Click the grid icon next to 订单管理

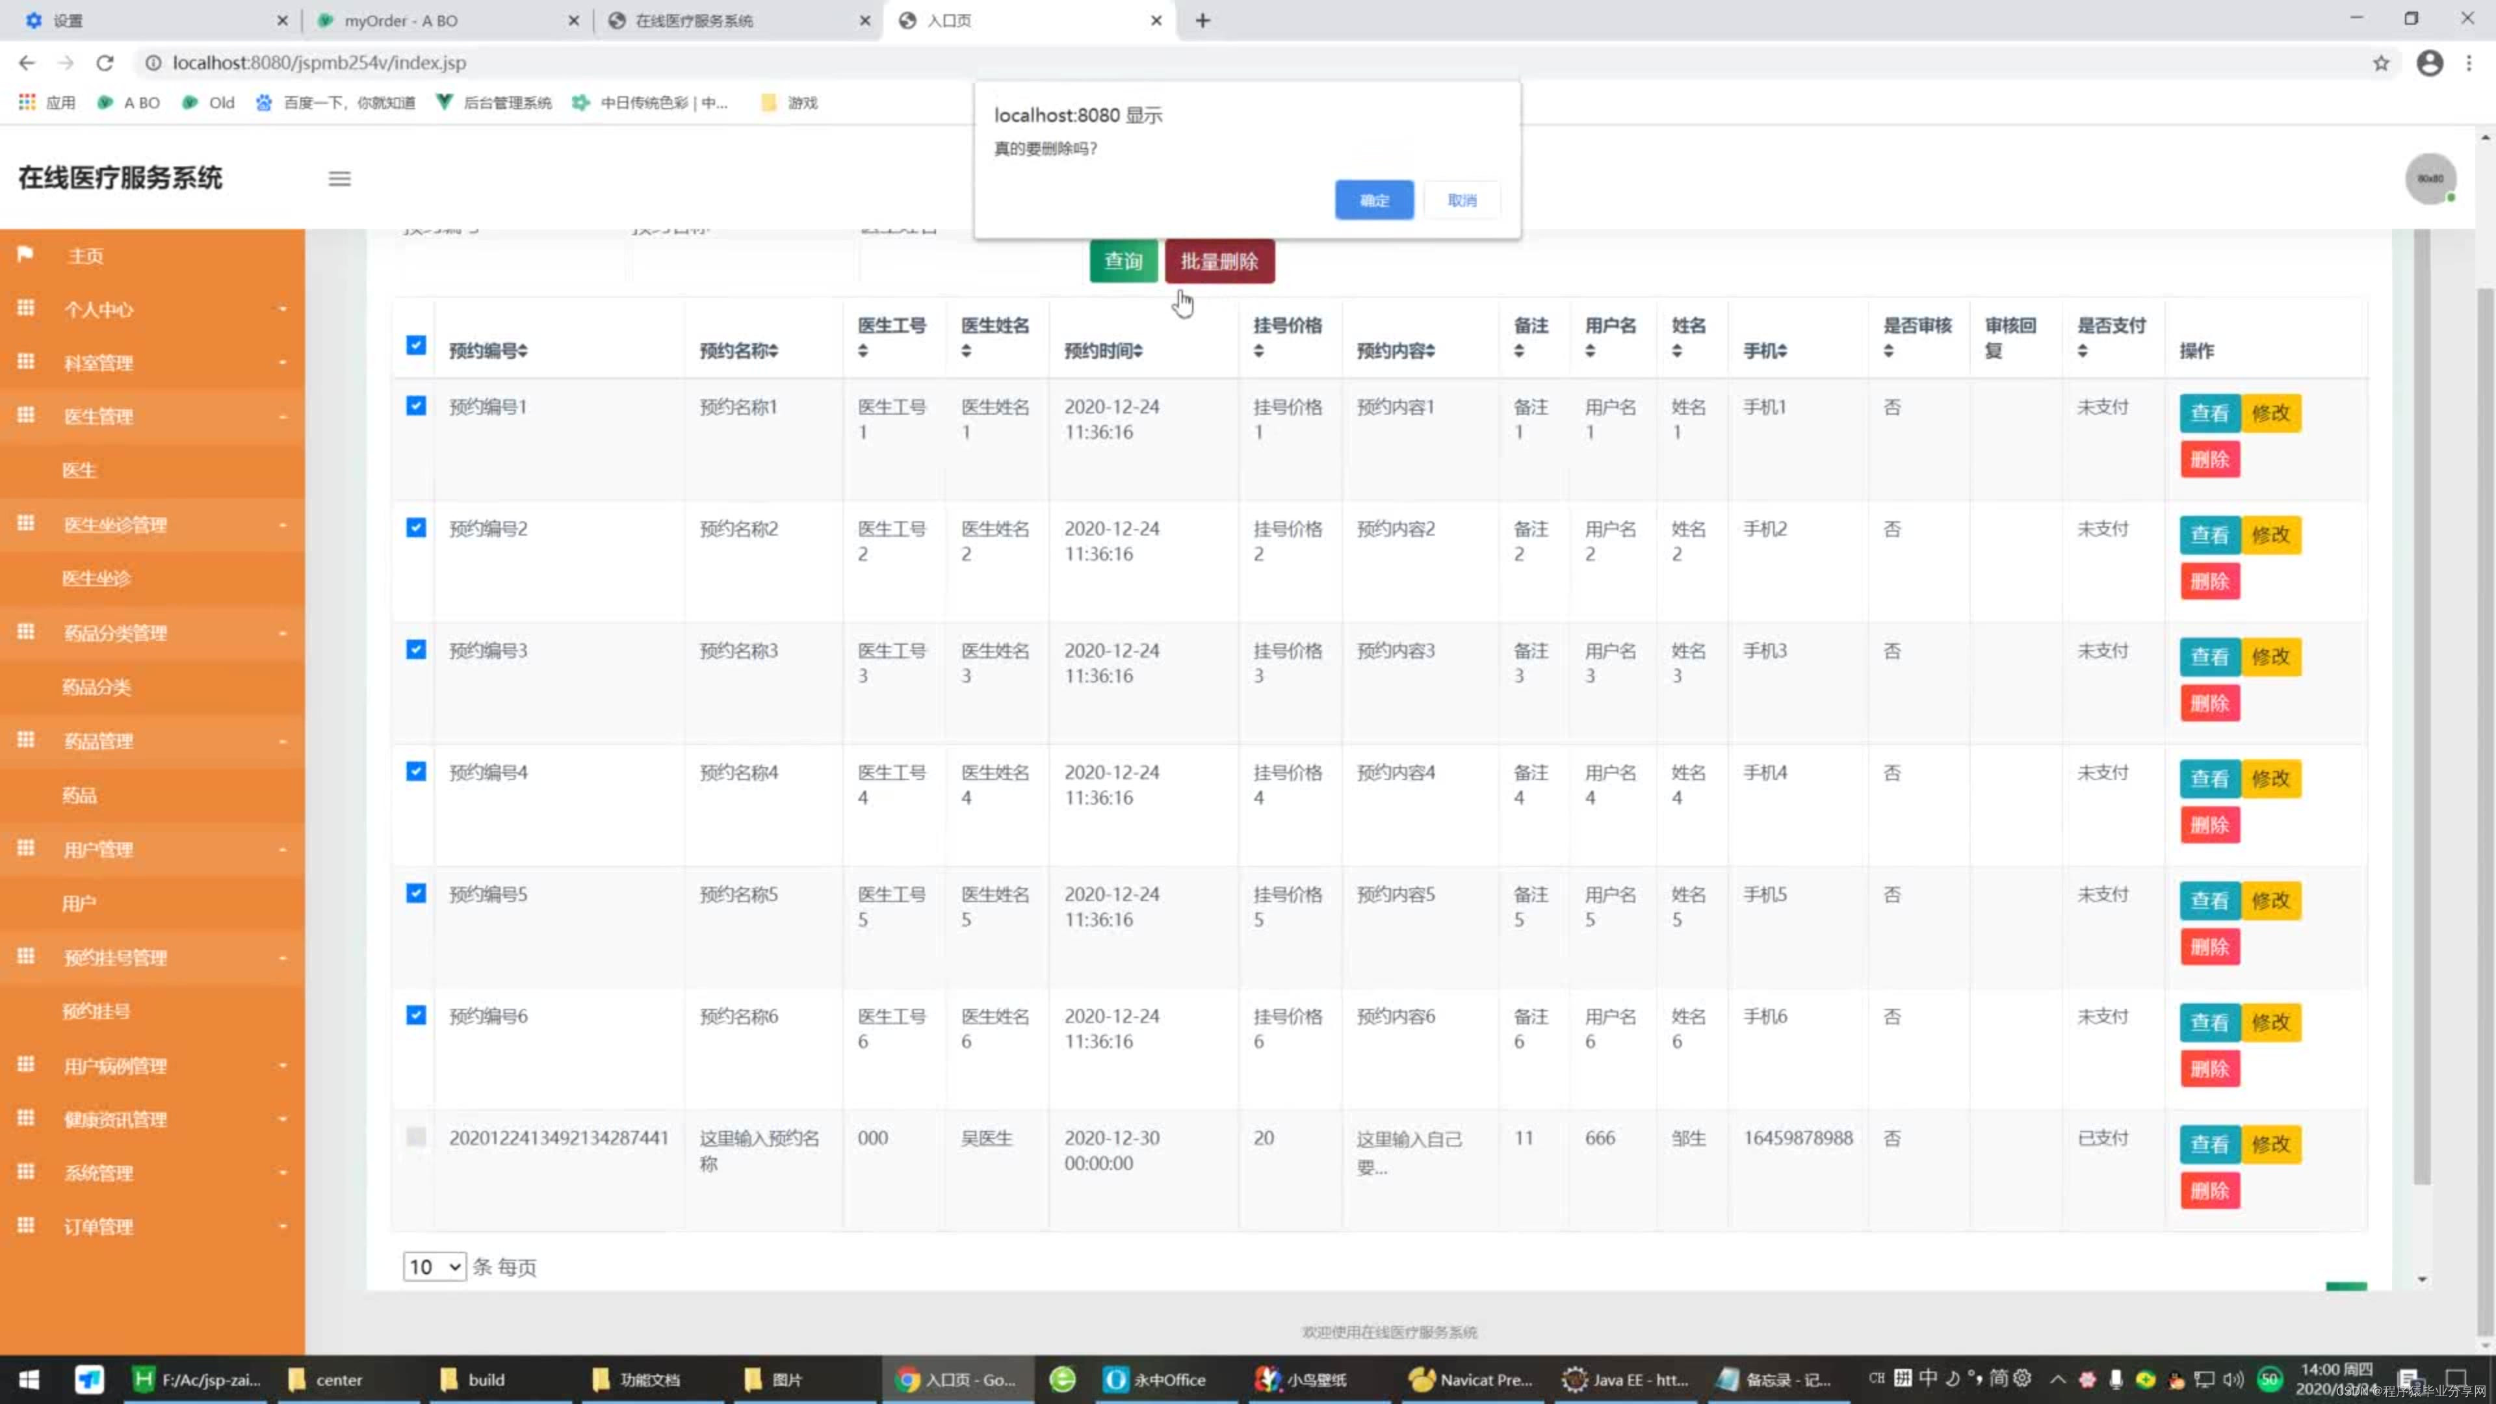pos(26,1226)
